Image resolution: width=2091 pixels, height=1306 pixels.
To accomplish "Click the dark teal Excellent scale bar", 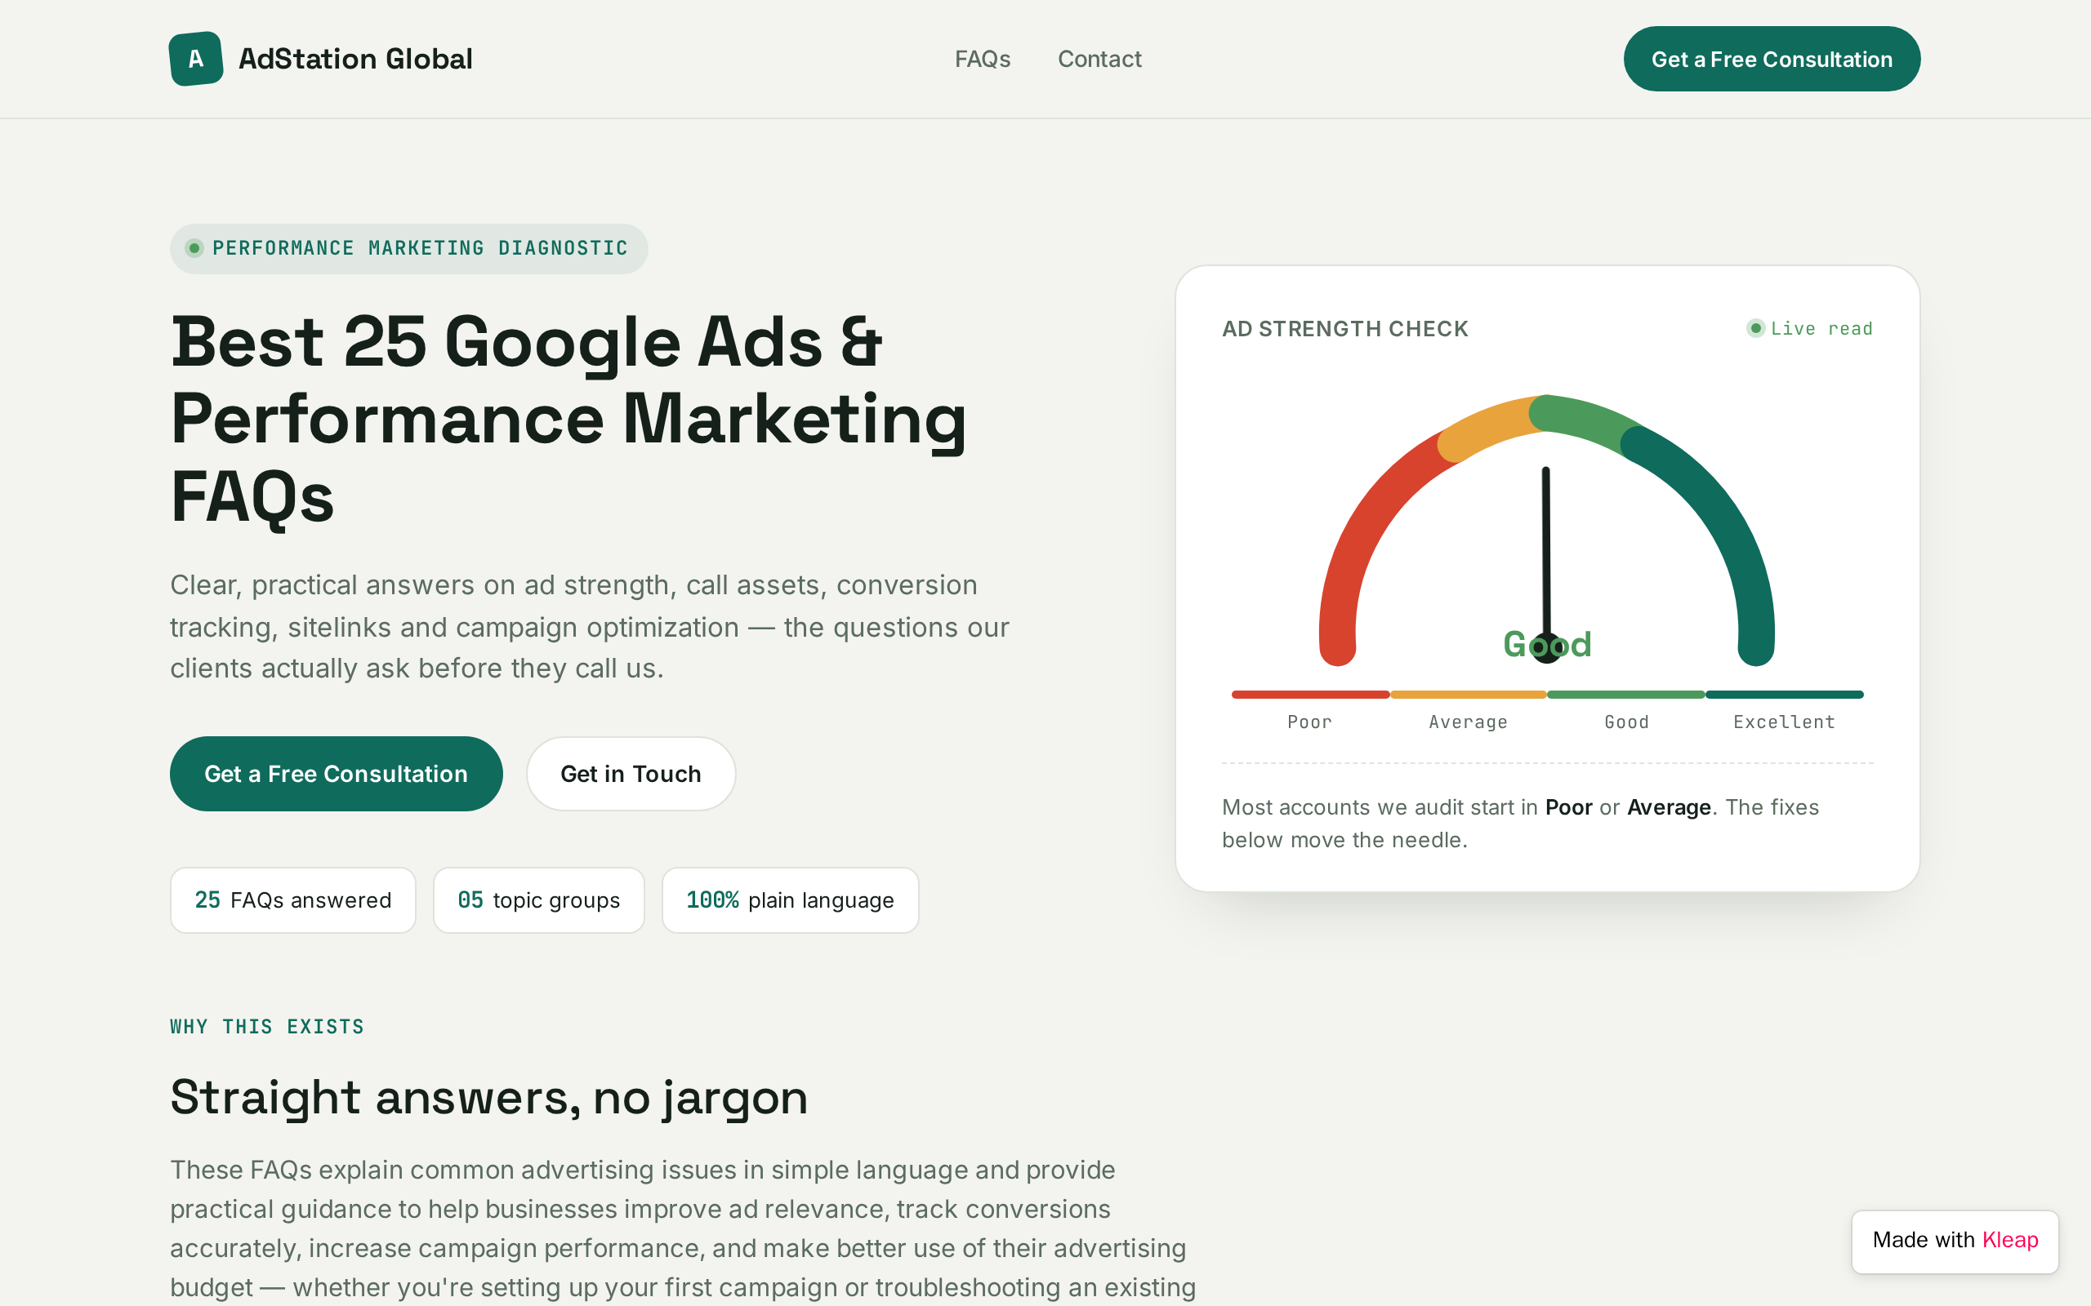I will 1784,695.
